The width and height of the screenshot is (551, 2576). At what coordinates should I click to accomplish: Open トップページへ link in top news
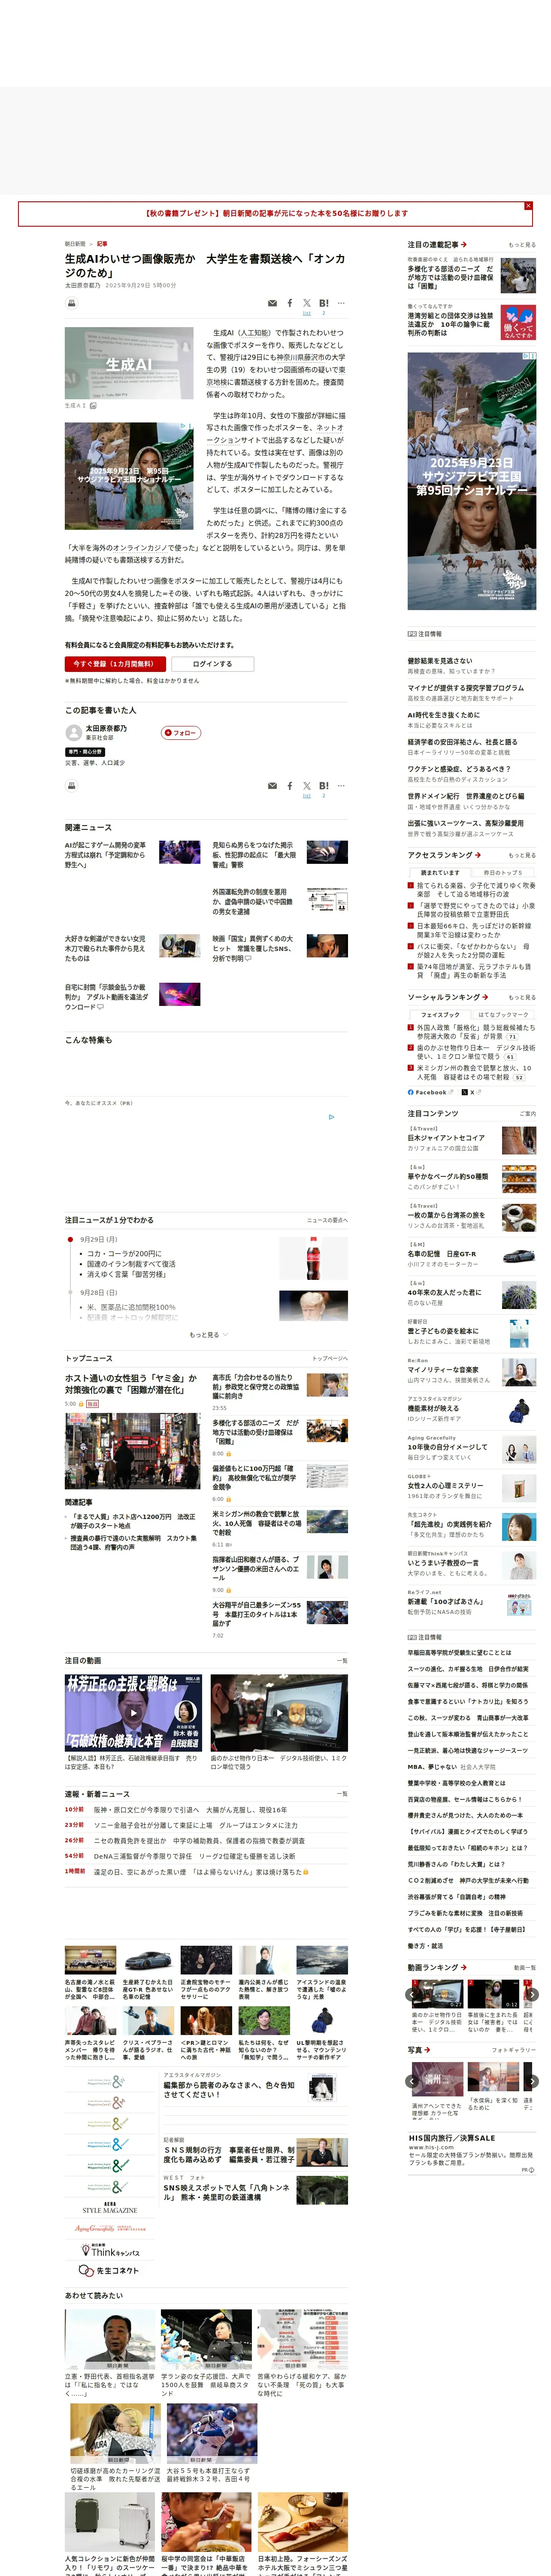330,1359
